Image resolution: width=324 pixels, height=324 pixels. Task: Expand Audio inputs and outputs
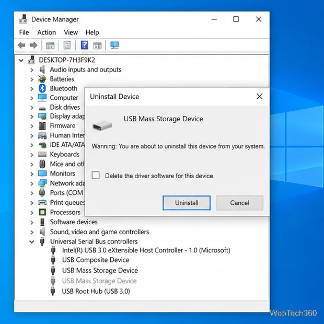point(32,70)
